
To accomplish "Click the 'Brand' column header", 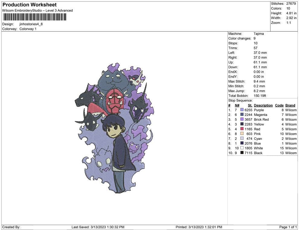I will 290,105.
